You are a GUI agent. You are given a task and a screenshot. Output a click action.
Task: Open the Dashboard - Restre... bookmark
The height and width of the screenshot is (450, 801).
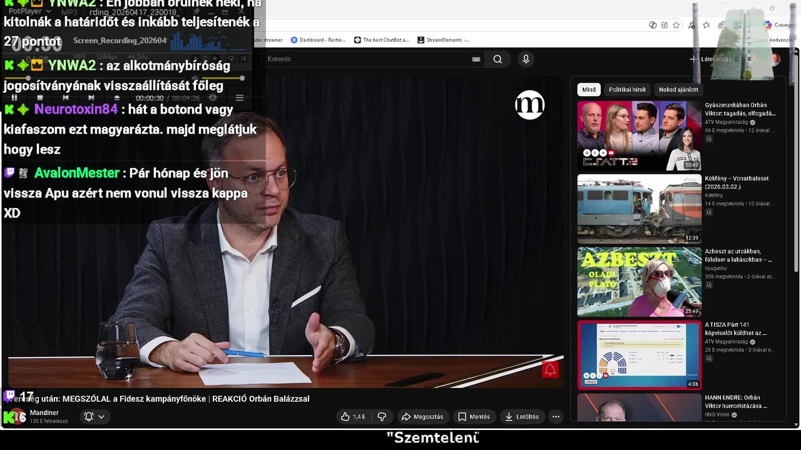[x=318, y=40]
